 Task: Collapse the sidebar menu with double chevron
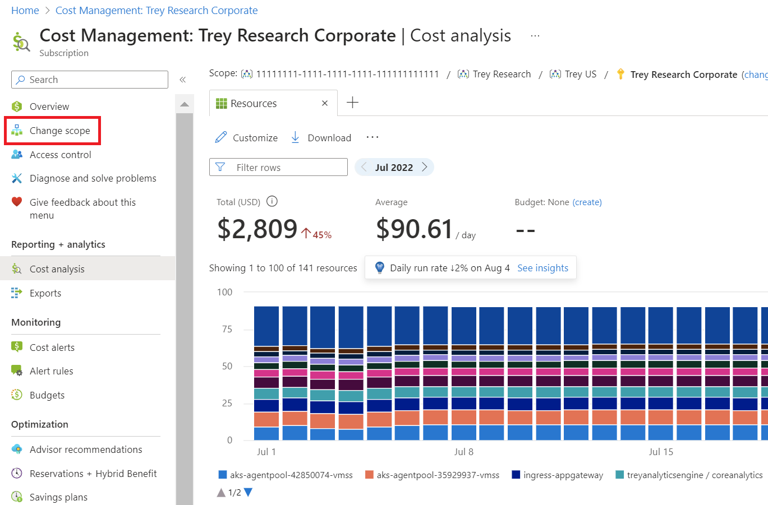coord(182,80)
